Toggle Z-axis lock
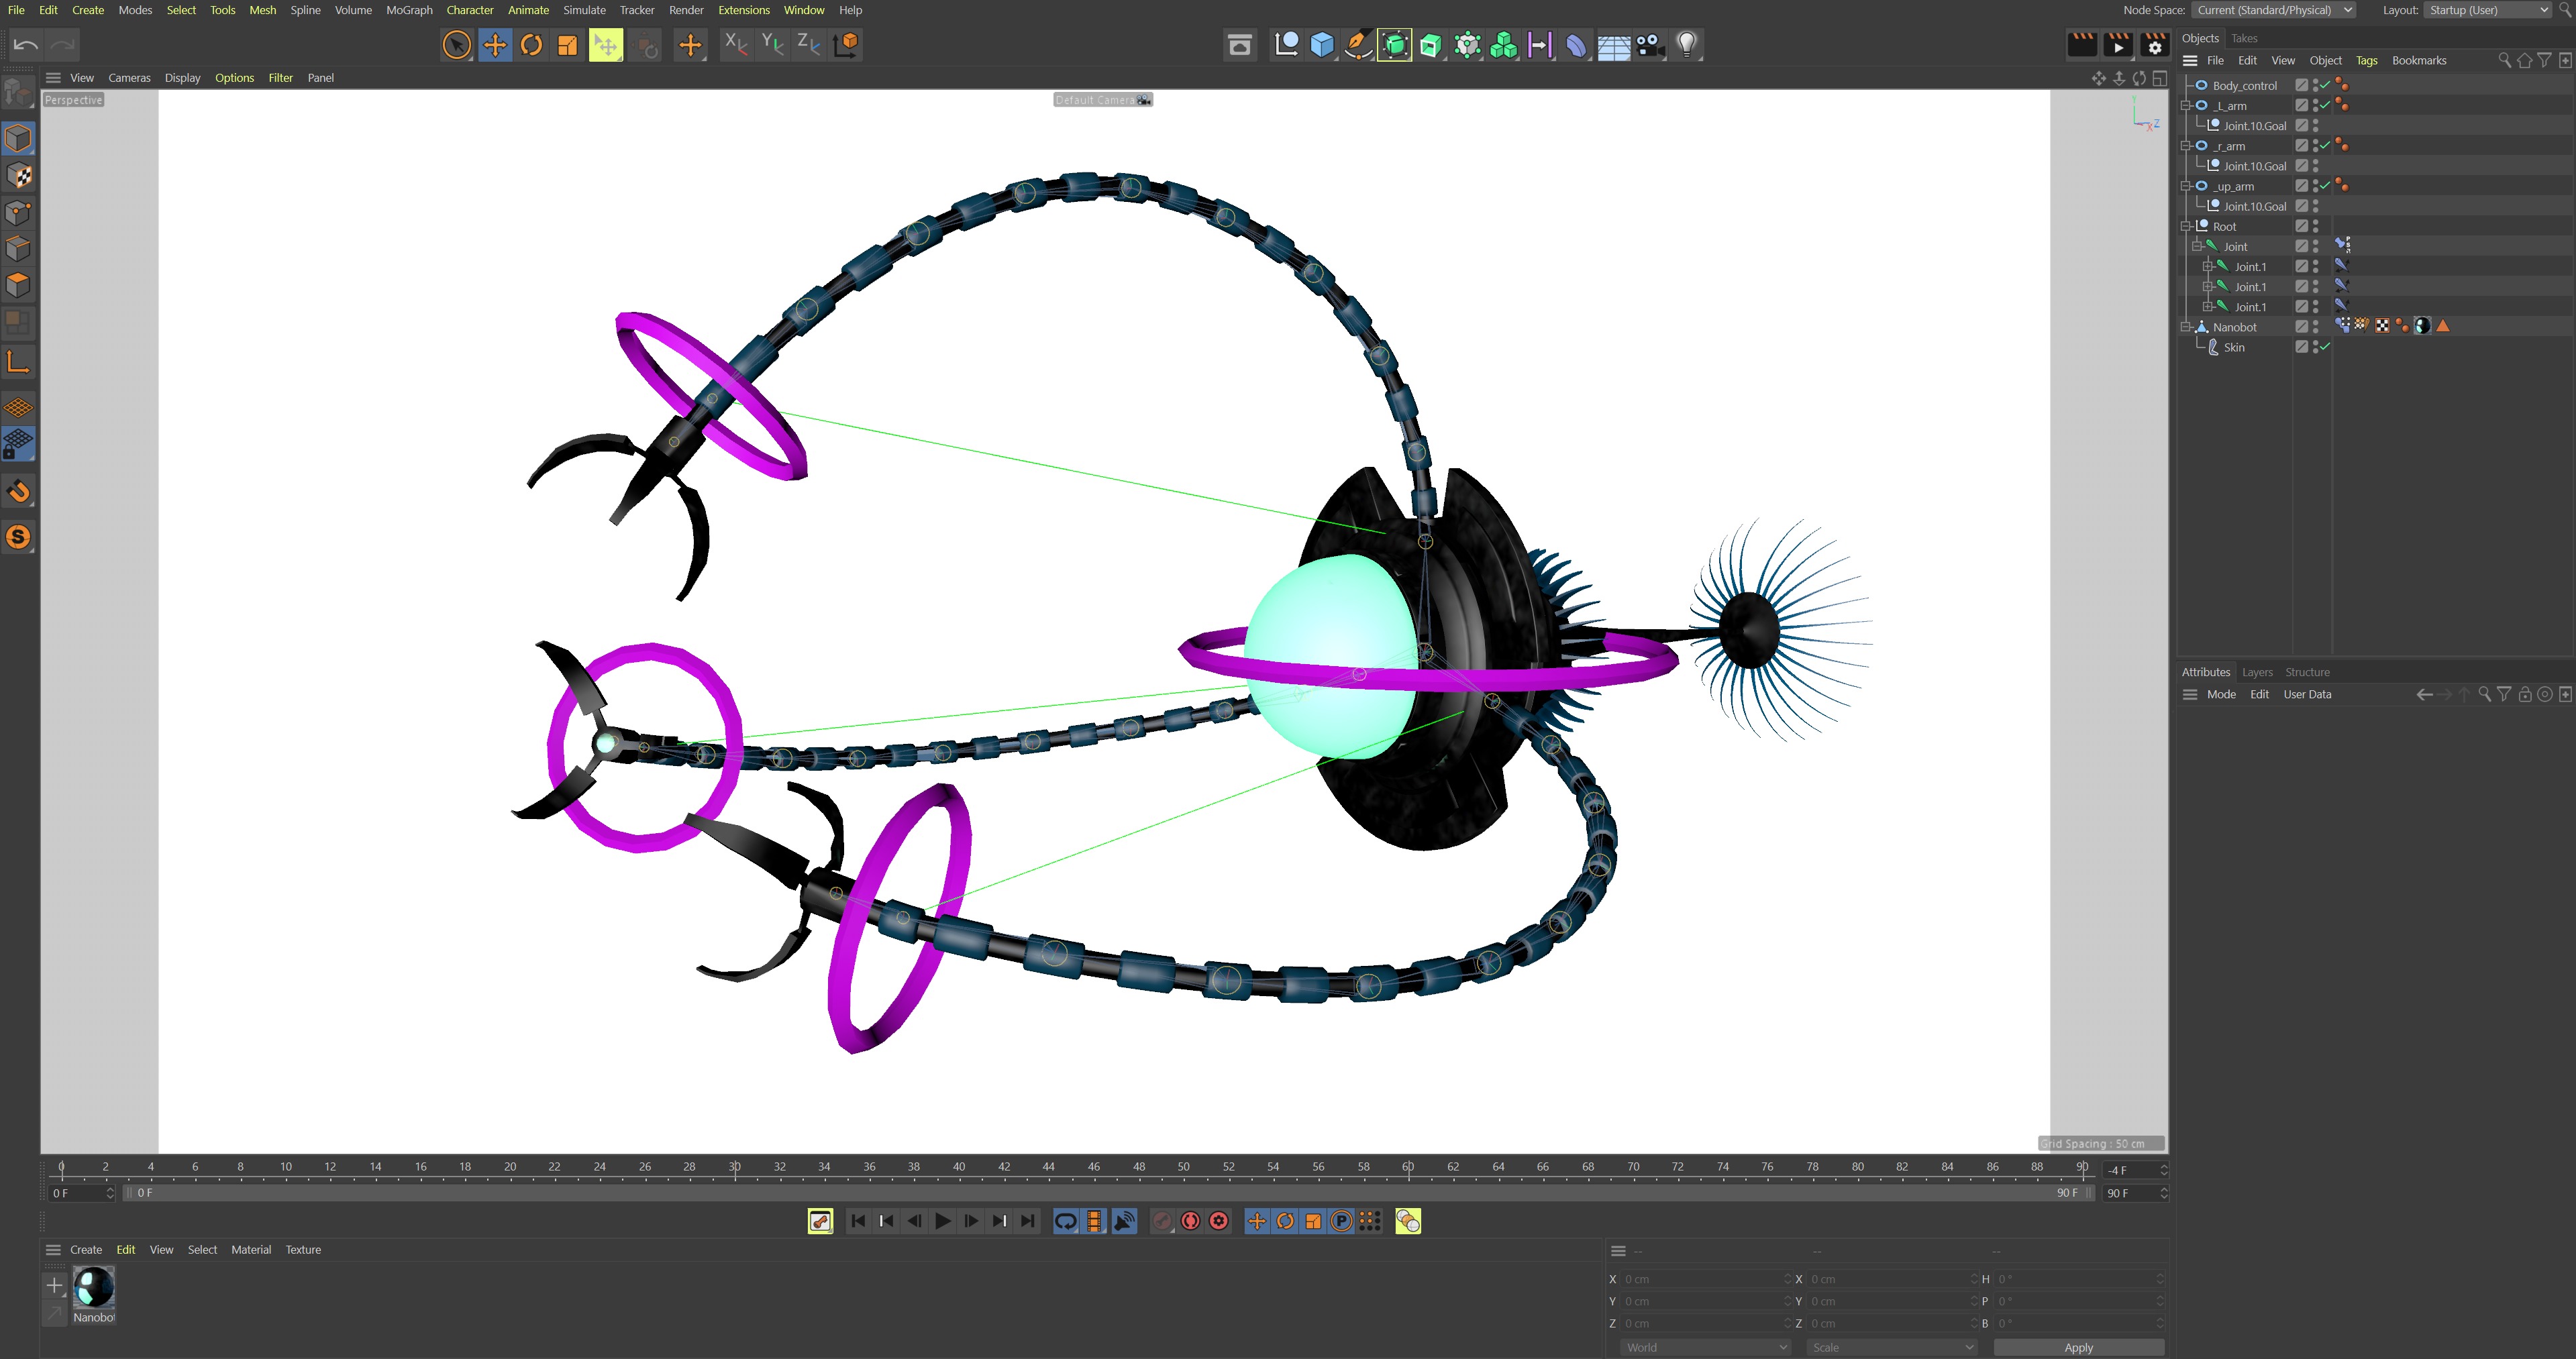The image size is (2576, 1359). pyautogui.click(x=808, y=44)
